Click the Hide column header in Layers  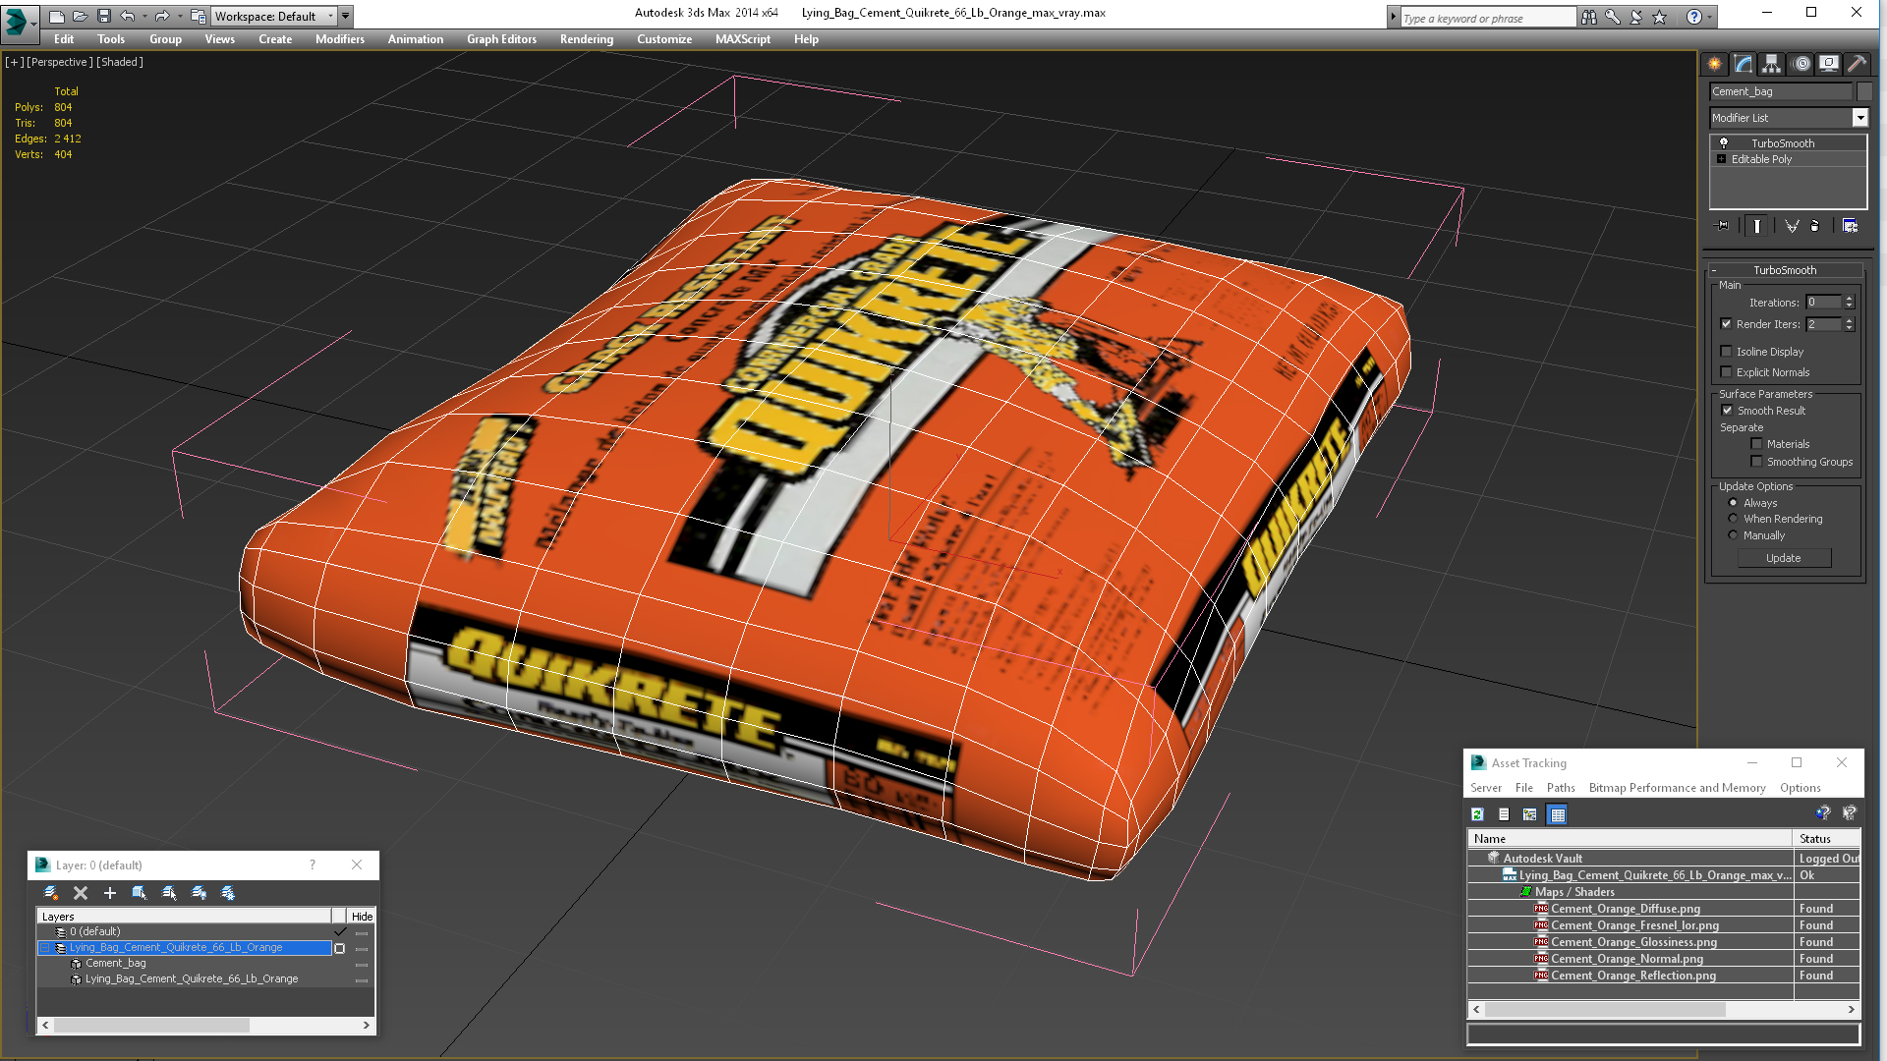(362, 917)
